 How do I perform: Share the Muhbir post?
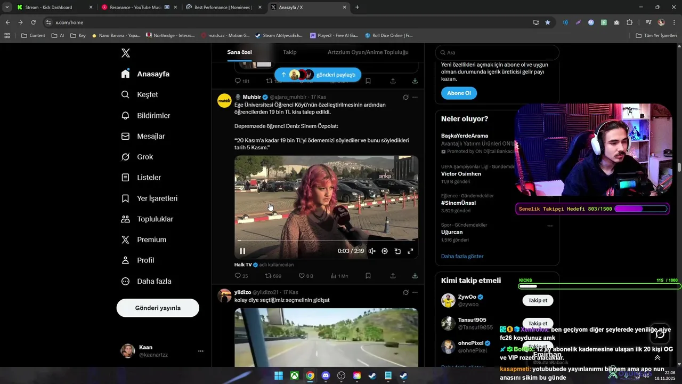tap(393, 276)
